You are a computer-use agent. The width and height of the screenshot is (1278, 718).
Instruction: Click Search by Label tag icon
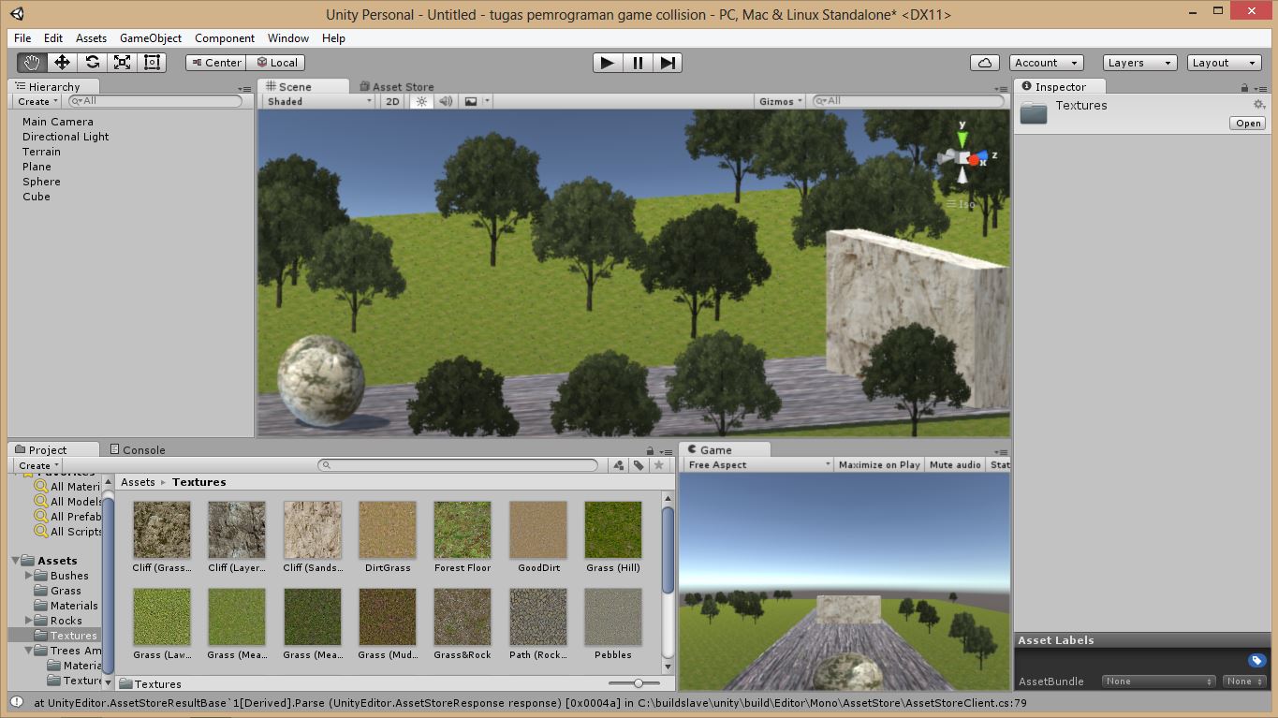click(639, 465)
